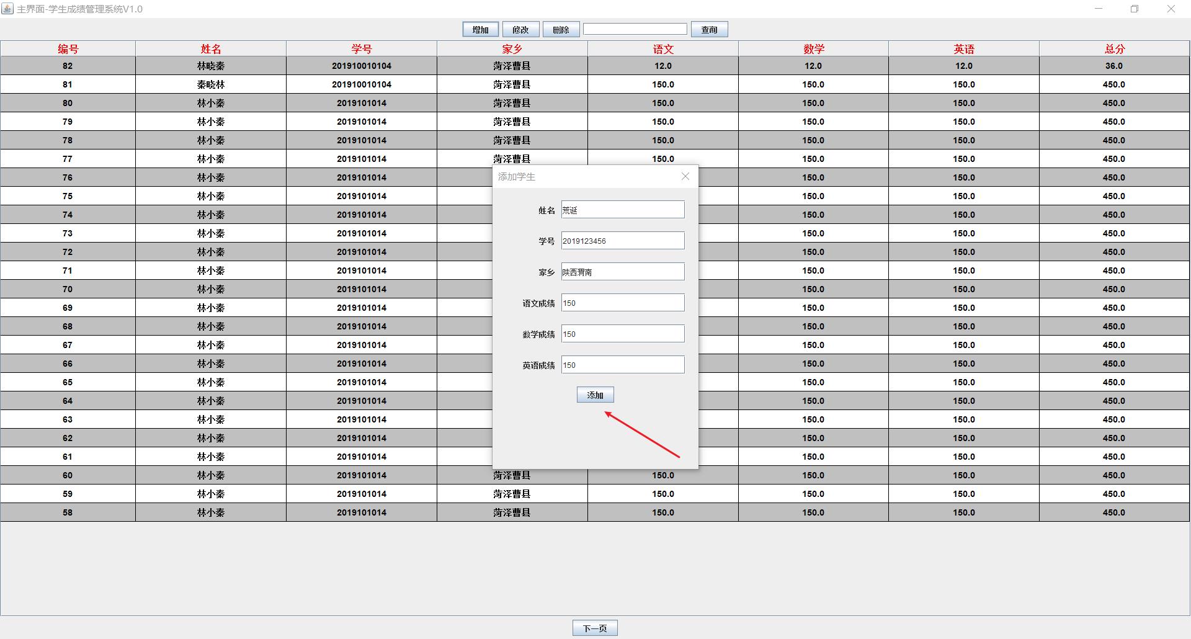Select 语文 score 12.0 in row 82

tap(663, 66)
